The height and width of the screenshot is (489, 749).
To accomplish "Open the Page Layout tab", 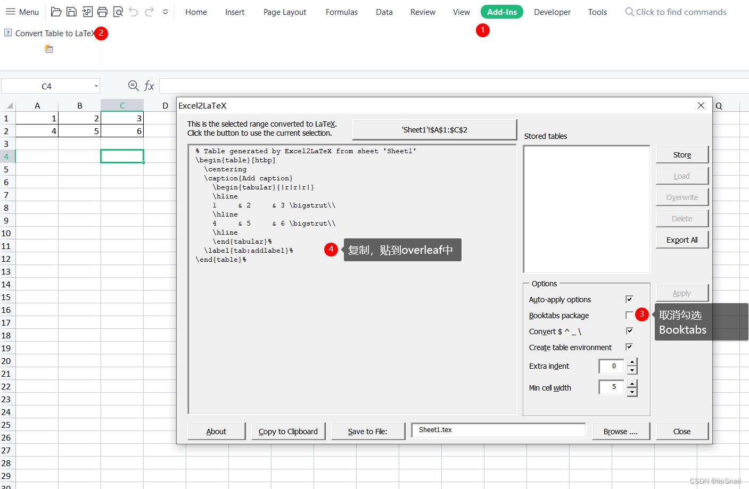I will click(x=285, y=12).
